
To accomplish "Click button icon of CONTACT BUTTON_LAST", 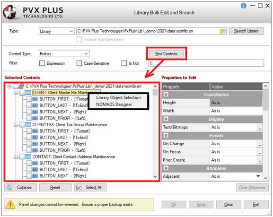I will (x=35, y=170).
